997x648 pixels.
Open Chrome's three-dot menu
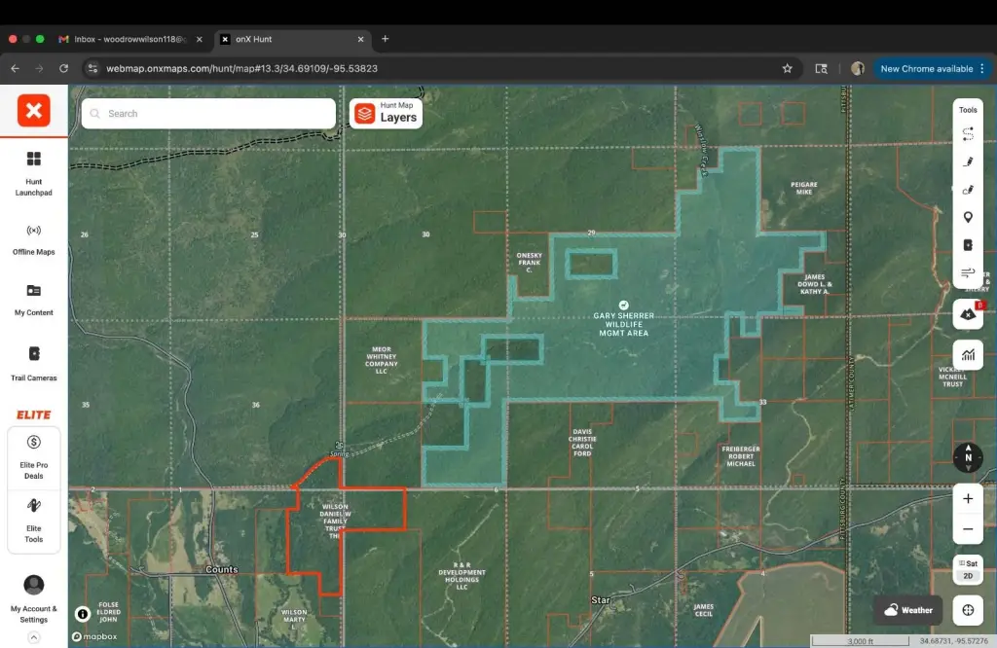[982, 69]
